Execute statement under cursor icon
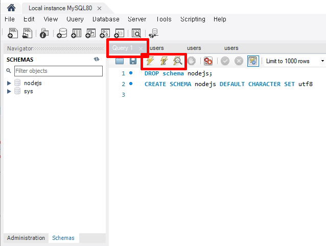 [164, 61]
